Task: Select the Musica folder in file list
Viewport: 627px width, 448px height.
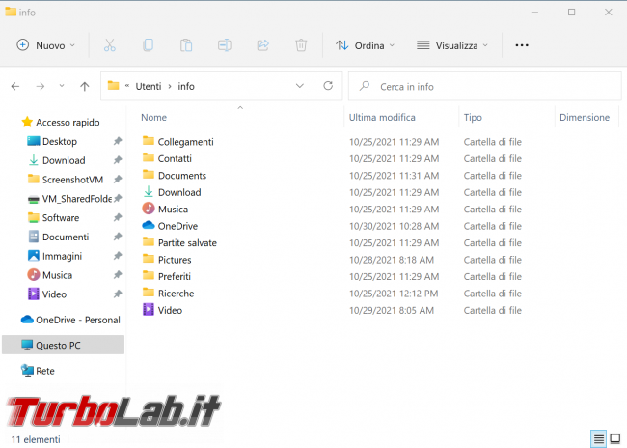Action: (x=173, y=209)
